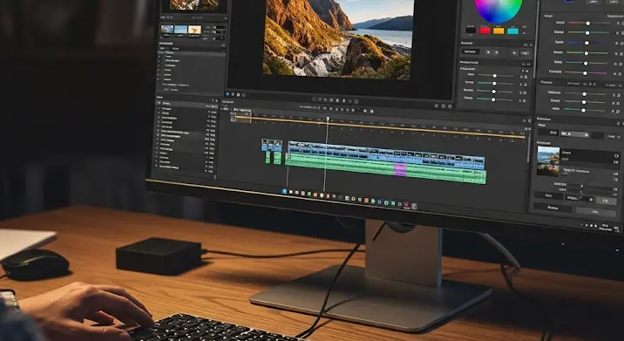The image size is (624, 341).
Task: Adjust the blue-tinted slider in the top-right panel
Action: pyautogui.click(x=587, y=43)
